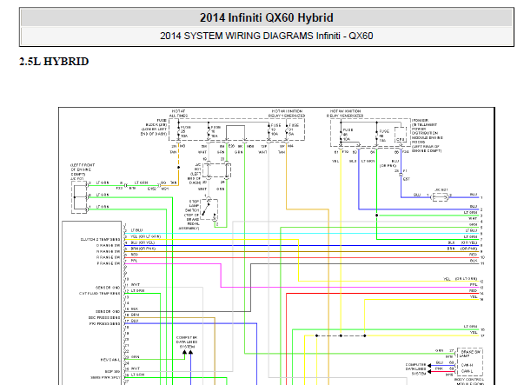Click the 'D RANGE SW' pin label
The image size is (524, 385).
108,245
